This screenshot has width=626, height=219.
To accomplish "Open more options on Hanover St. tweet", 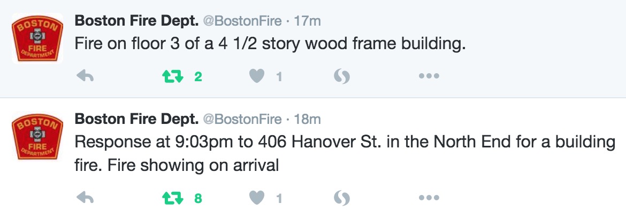I will (429, 197).
